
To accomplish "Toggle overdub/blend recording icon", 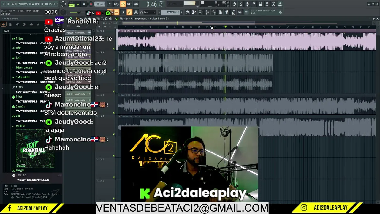I will [x=129, y=4].
